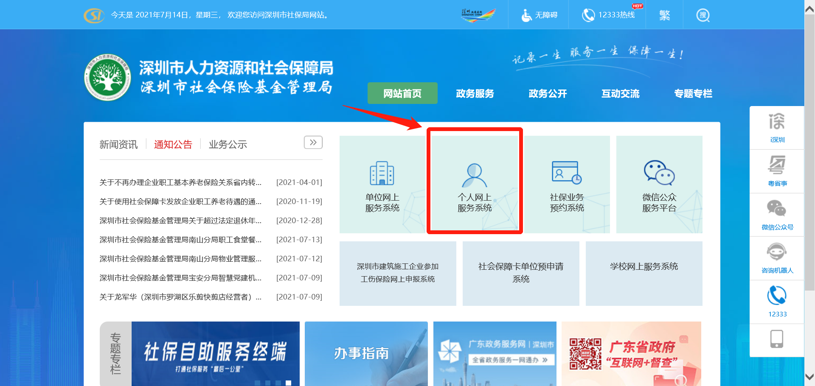Open the 政务服务 menu item
The image size is (815, 386).
pyautogui.click(x=475, y=93)
